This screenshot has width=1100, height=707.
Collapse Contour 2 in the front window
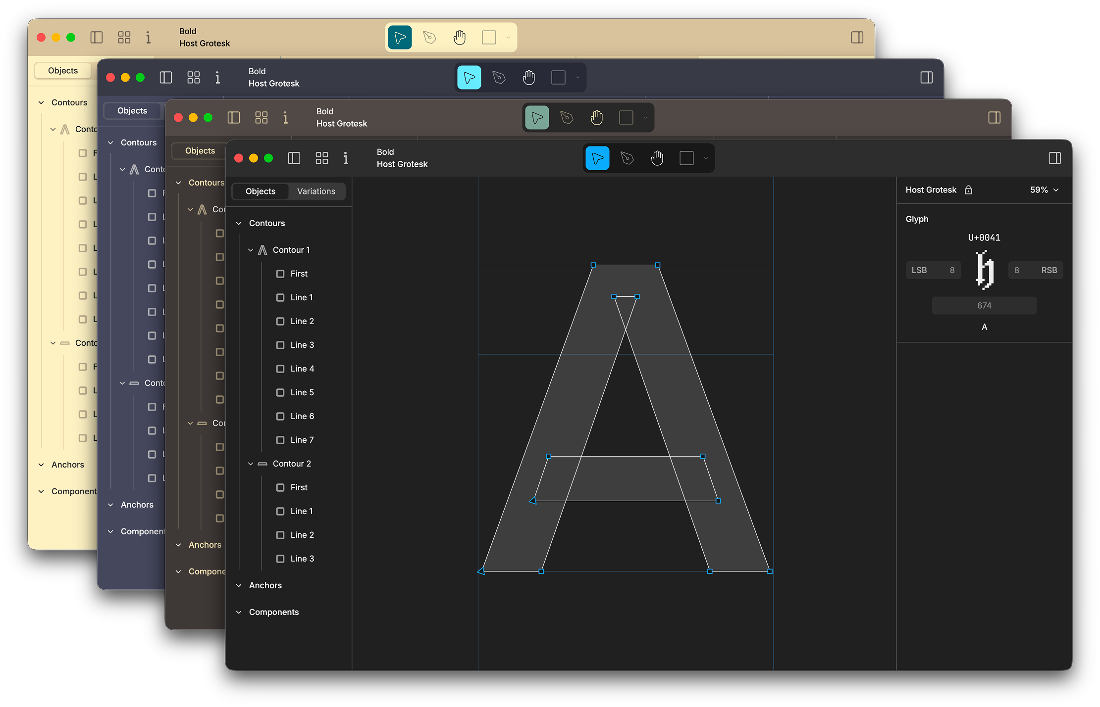tap(251, 464)
